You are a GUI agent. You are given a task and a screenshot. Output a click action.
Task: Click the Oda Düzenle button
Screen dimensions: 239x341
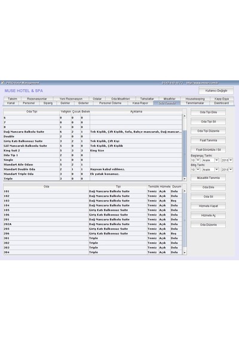click(x=208, y=225)
